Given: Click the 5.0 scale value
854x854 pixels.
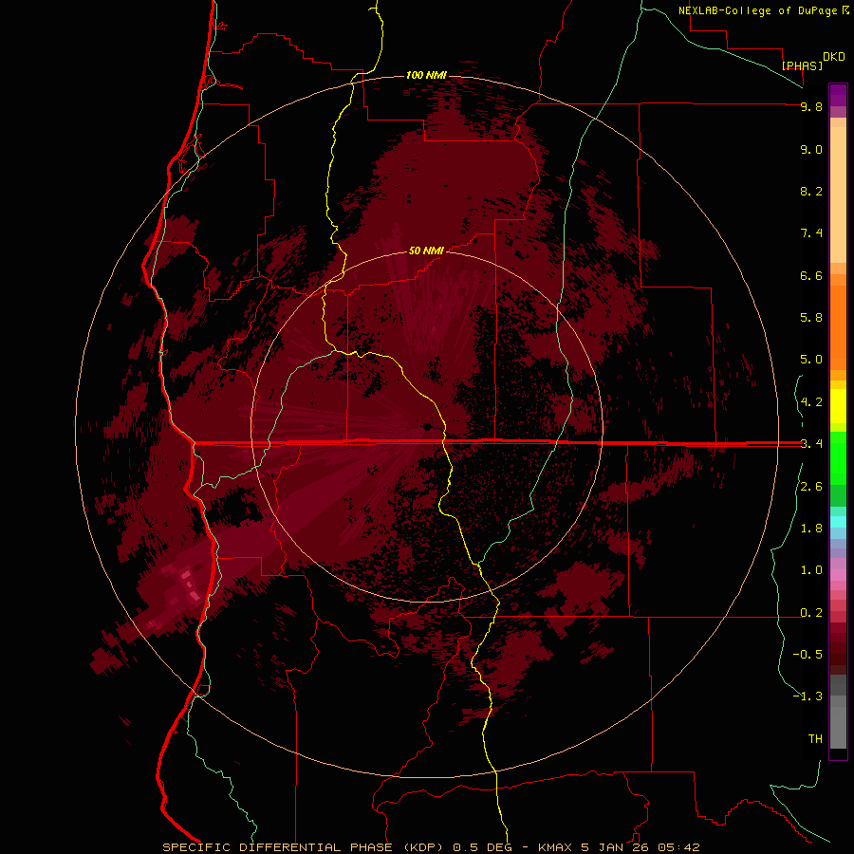Looking at the screenshot, I should pyautogui.click(x=811, y=360).
